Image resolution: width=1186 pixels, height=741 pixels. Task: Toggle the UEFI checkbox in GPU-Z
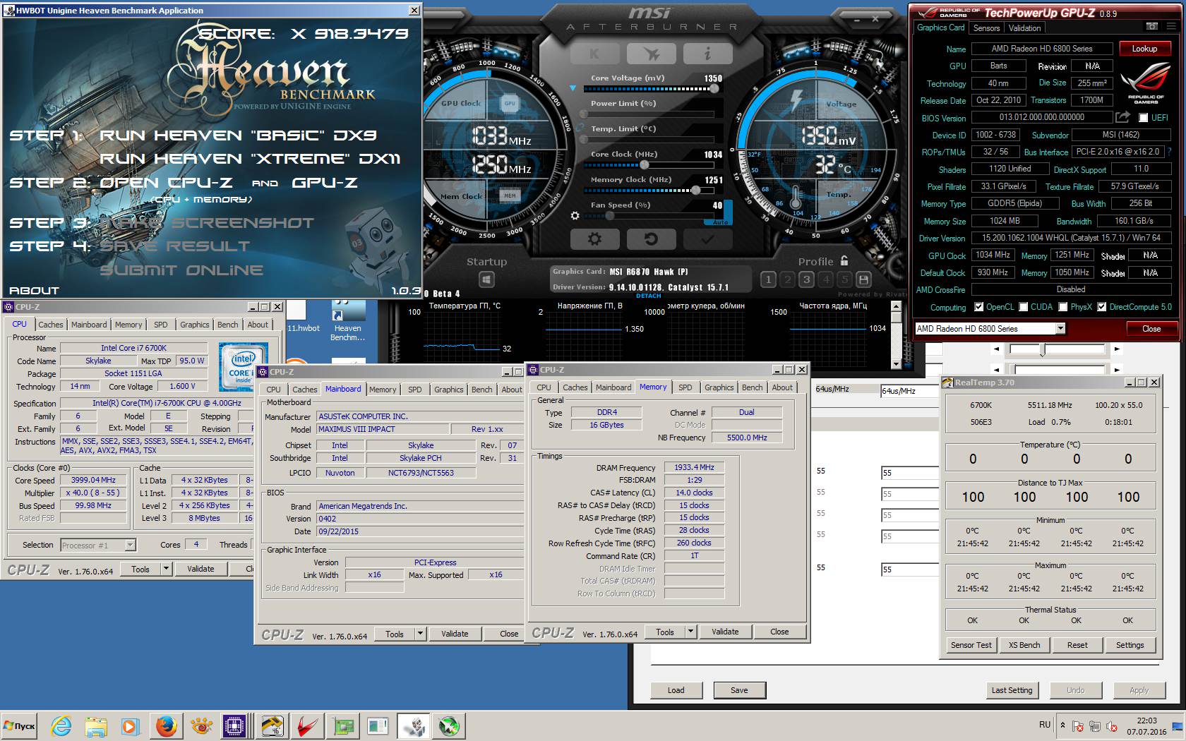[1142, 118]
